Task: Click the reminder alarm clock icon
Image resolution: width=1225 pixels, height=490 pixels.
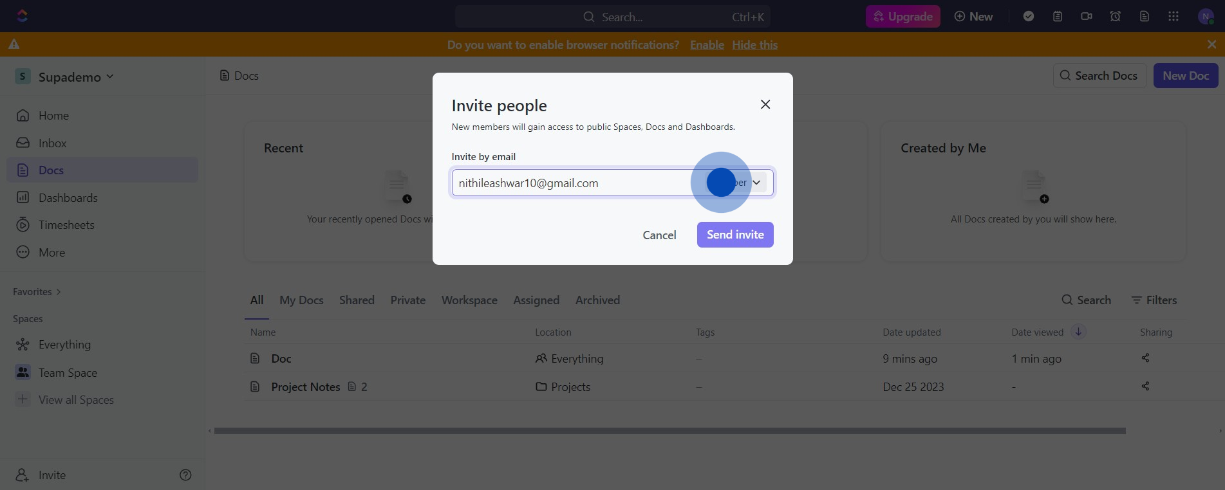Action: (1116, 17)
